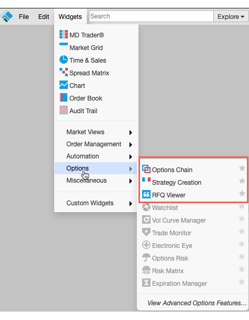Click the TT logo icon
Screen dimensions: 249x320
(6, 16)
